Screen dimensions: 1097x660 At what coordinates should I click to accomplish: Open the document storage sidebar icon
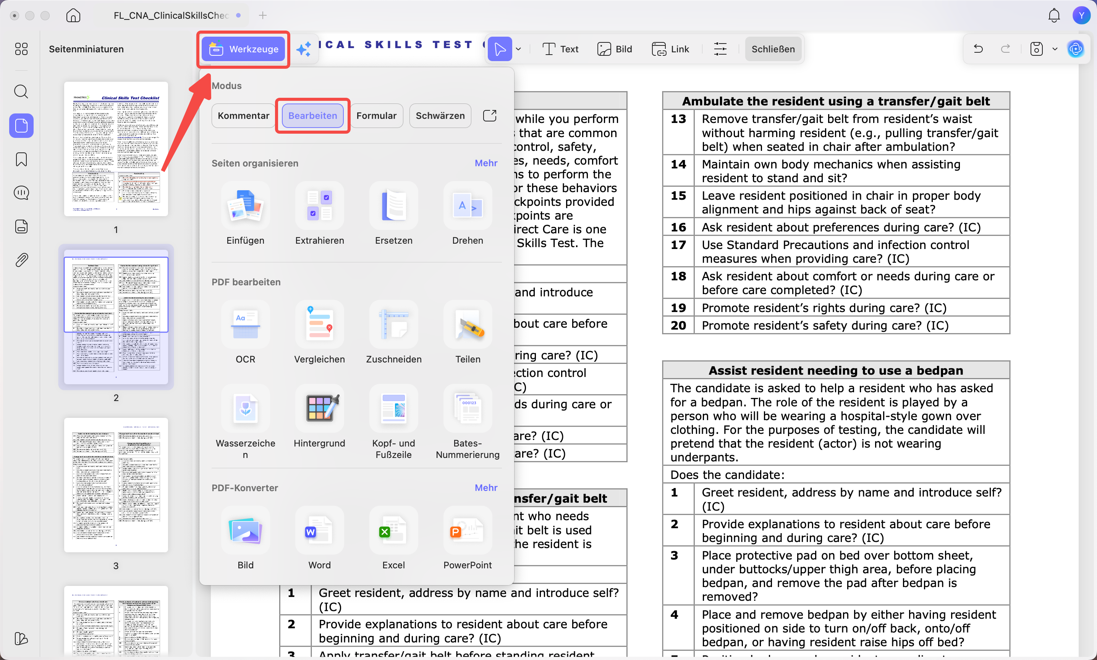click(21, 226)
